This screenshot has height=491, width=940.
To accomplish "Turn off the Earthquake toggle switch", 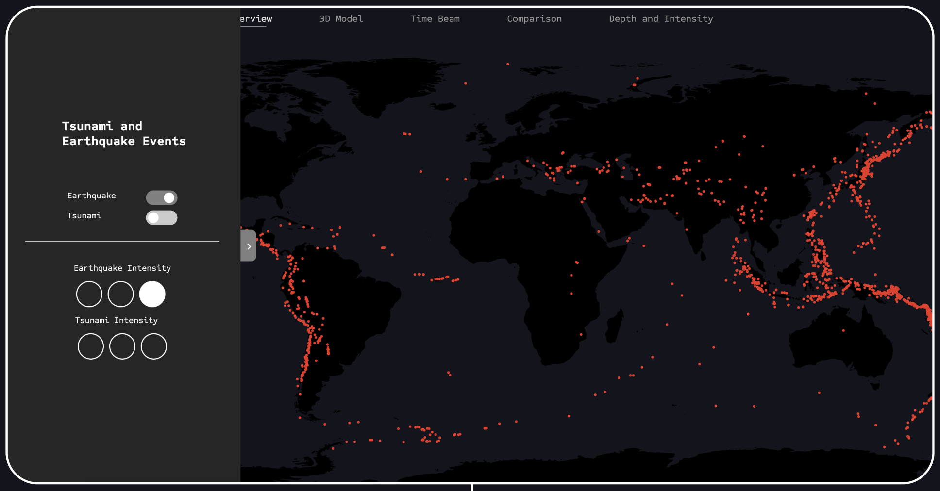I will [162, 197].
